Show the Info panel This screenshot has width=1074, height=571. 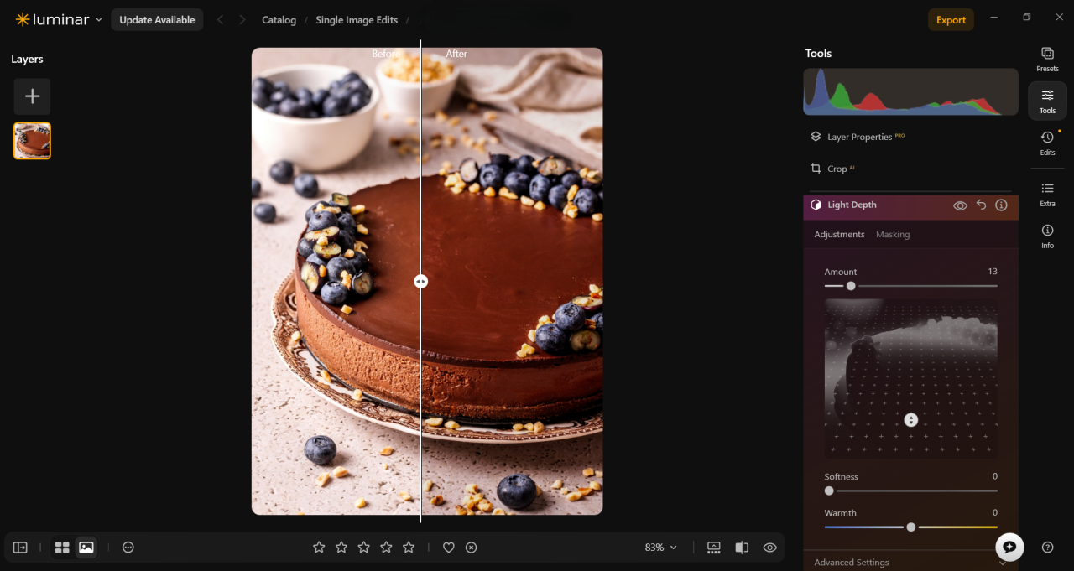(x=1047, y=236)
